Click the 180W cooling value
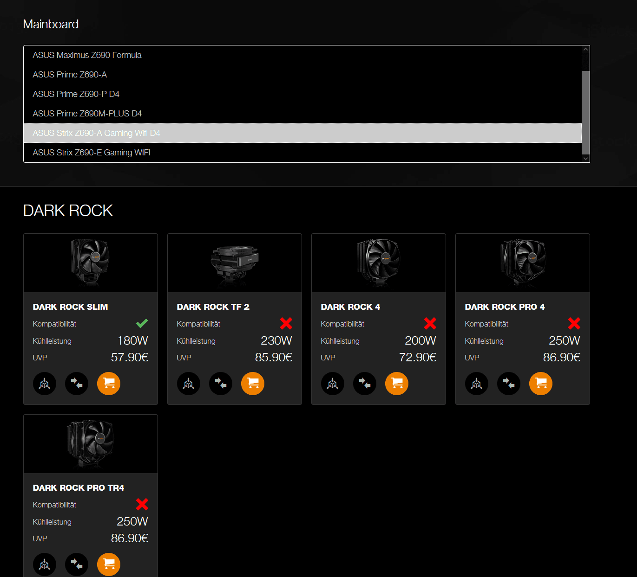637x577 pixels. coord(133,341)
